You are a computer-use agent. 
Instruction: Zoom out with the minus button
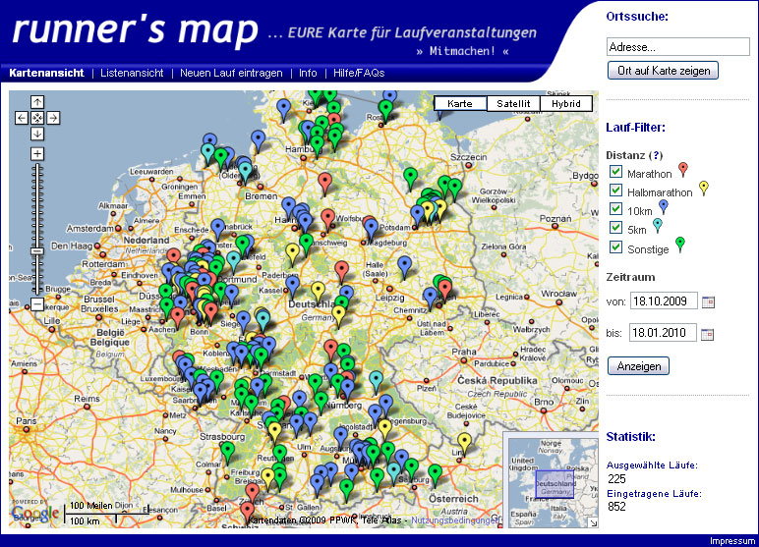coord(37,305)
